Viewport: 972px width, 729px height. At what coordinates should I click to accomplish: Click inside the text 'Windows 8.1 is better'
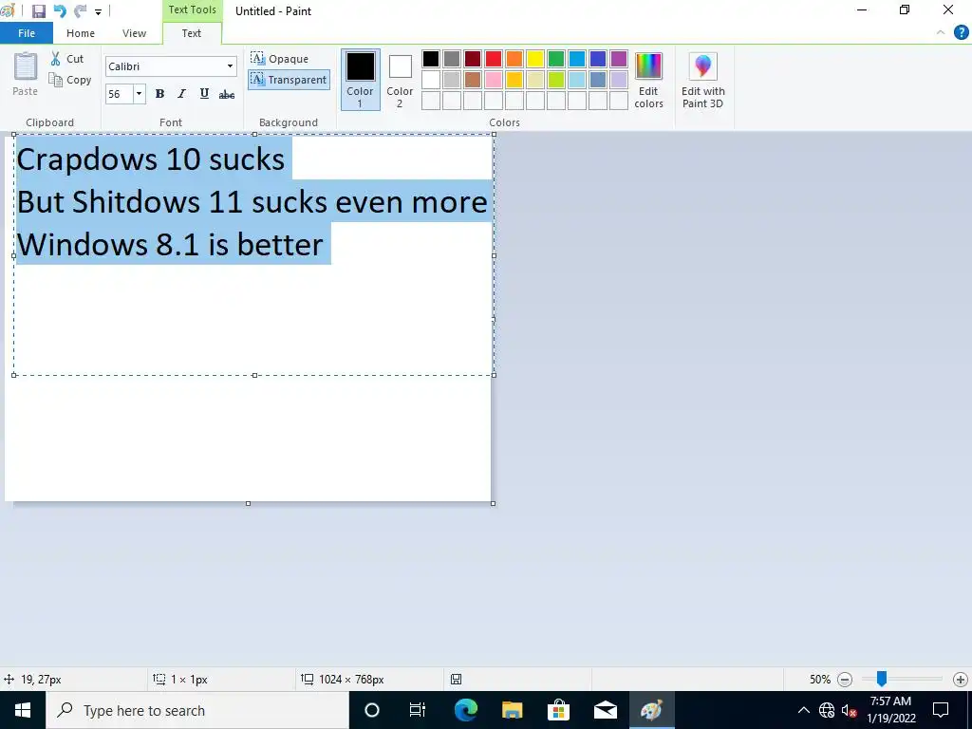[170, 244]
